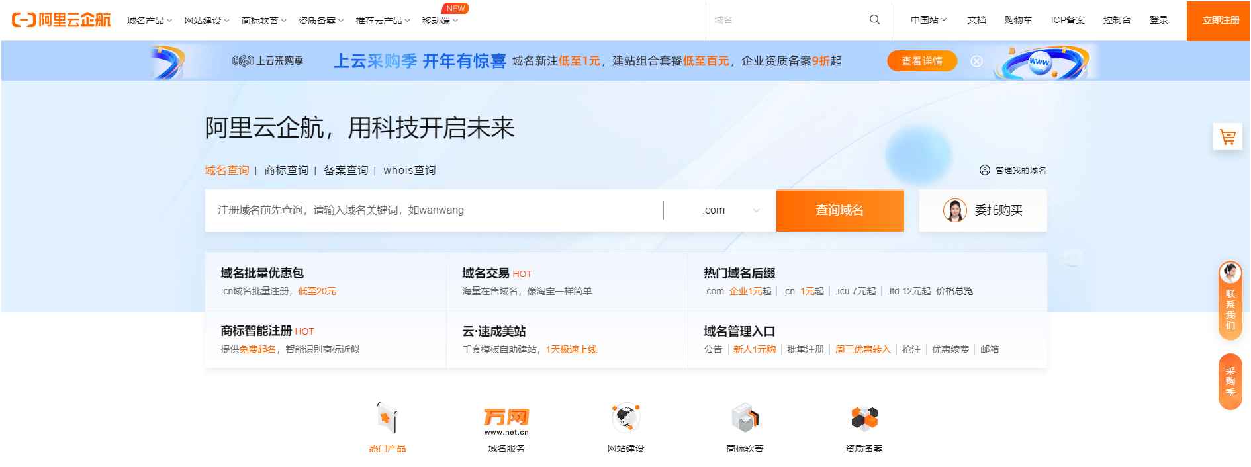Click the 域名管理入口 heading

point(739,331)
